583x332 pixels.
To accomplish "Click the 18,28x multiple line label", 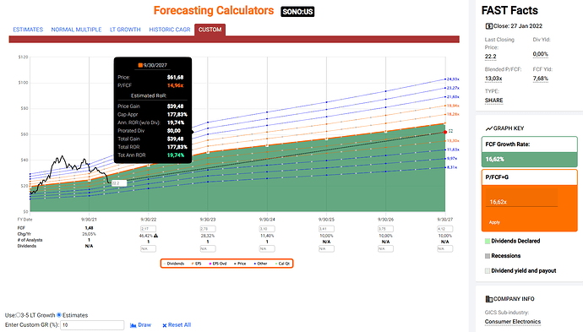I will (453, 114).
